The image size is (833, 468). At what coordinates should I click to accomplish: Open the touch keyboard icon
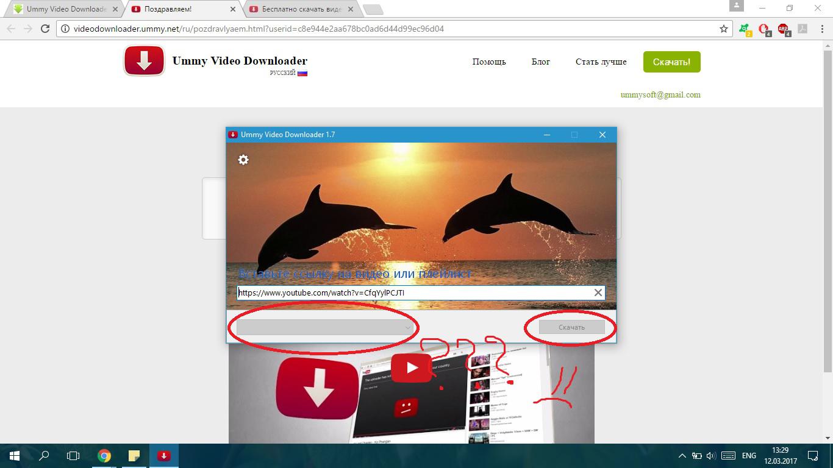coord(728,455)
